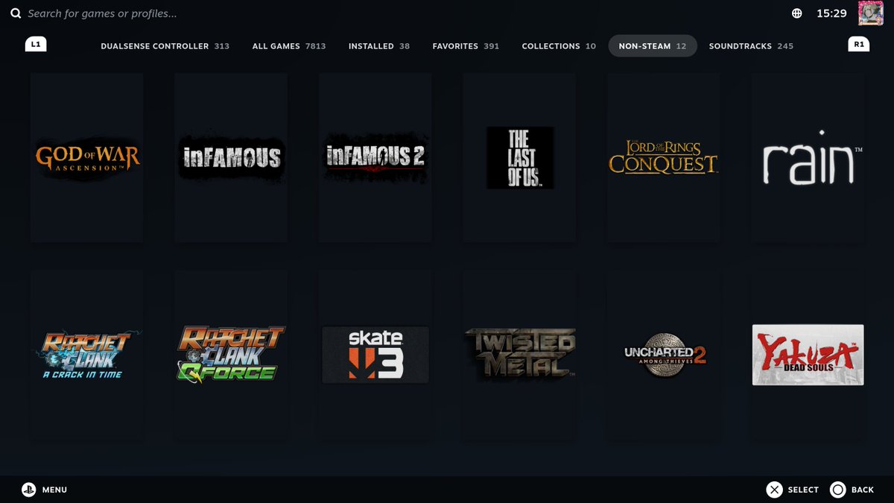
Task: Go to the Collections tab
Action: 559,46
